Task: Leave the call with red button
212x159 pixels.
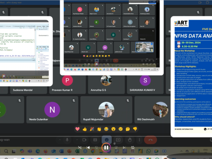Action: point(151,140)
